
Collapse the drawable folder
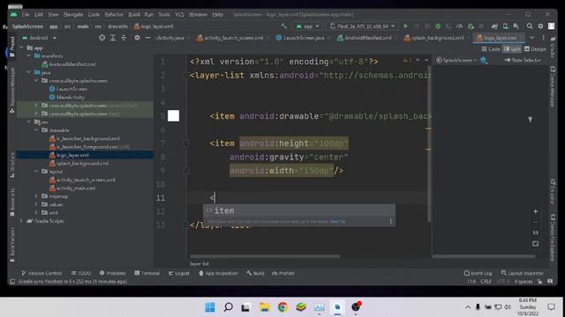coord(36,130)
